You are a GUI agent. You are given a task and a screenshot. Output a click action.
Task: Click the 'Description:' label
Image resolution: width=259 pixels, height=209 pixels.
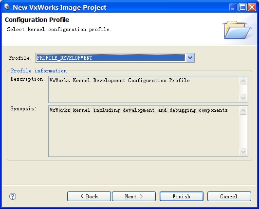pyautogui.click(x=28, y=79)
